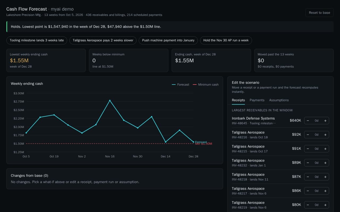Click 'INV-48645 · Tooling mileston…' text
This screenshot has width=340, height=212.
coord(254,123)
